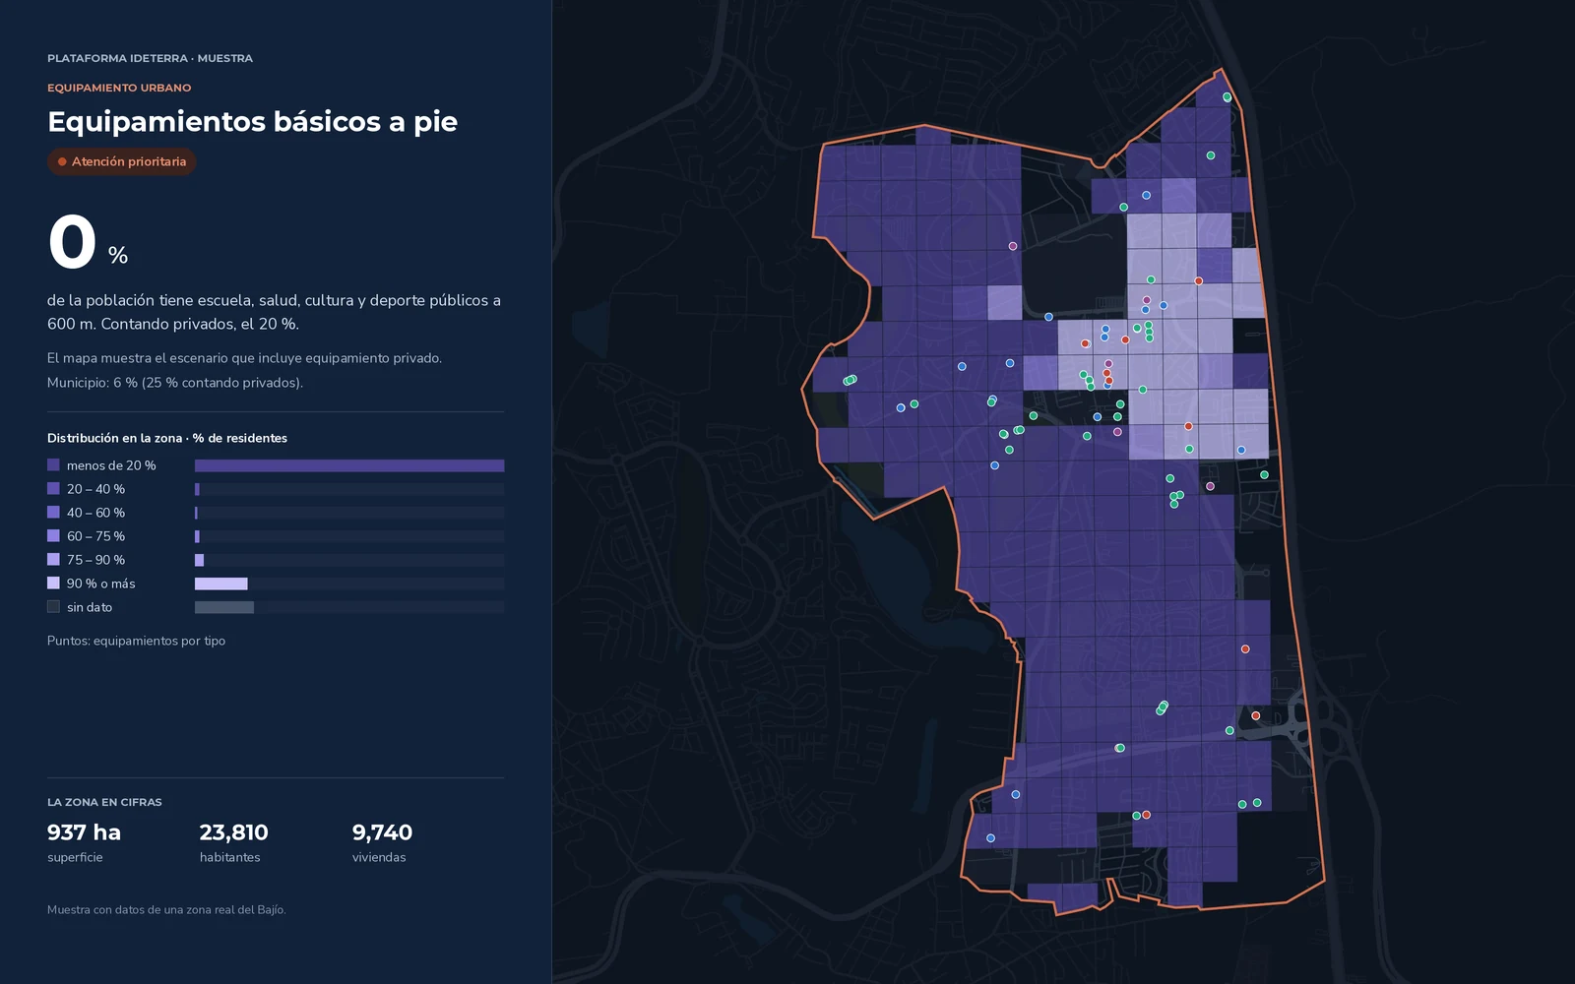This screenshot has height=984, width=1575.
Task: Click the Distribución en la zona heading
Action: coord(167,438)
